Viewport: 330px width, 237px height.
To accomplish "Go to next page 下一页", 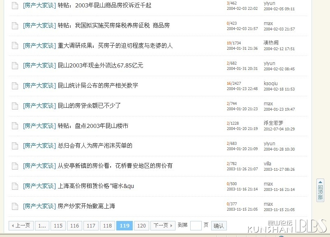I will [163, 225].
